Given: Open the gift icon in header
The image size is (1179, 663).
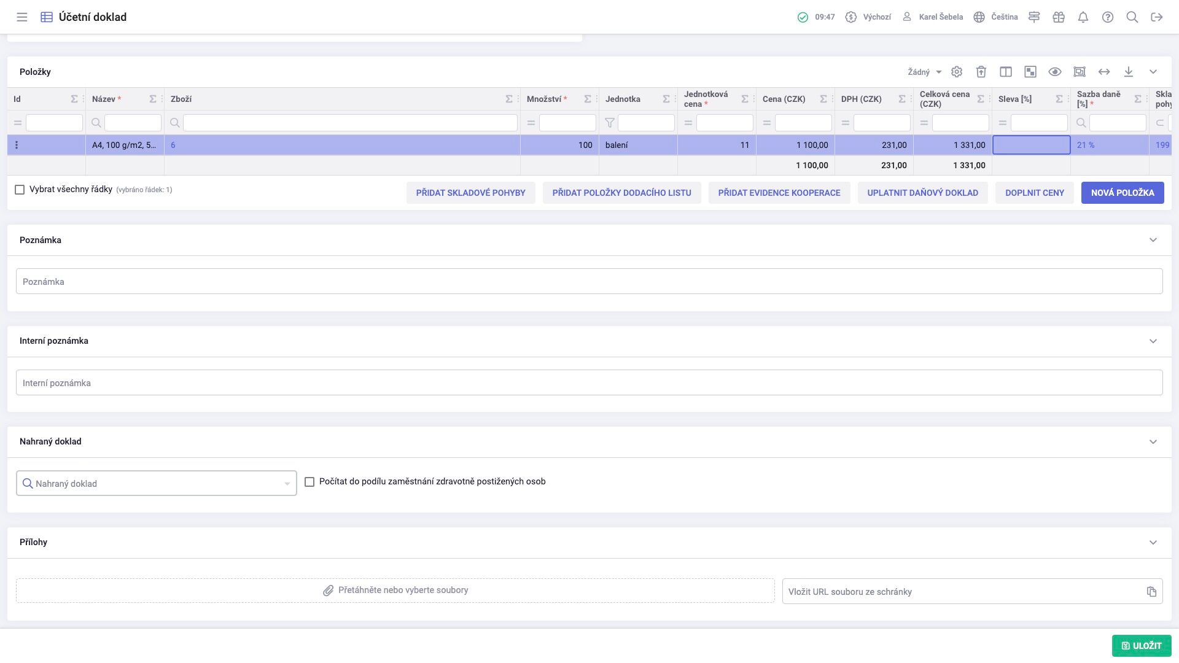Looking at the screenshot, I should pos(1058,17).
